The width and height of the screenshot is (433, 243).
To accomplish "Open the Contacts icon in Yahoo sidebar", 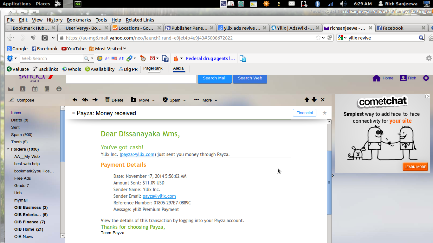I will coord(23,89).
